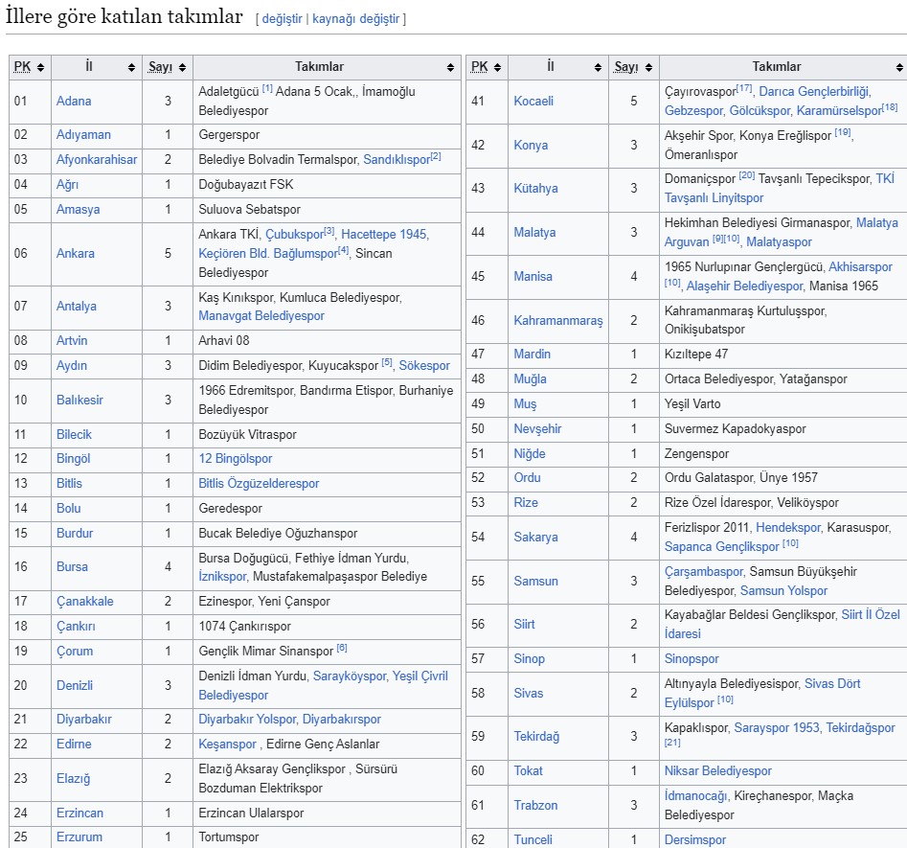Open the Malatyaspor team link
Viewport: 907px width, 848px height.
[779, 242]
